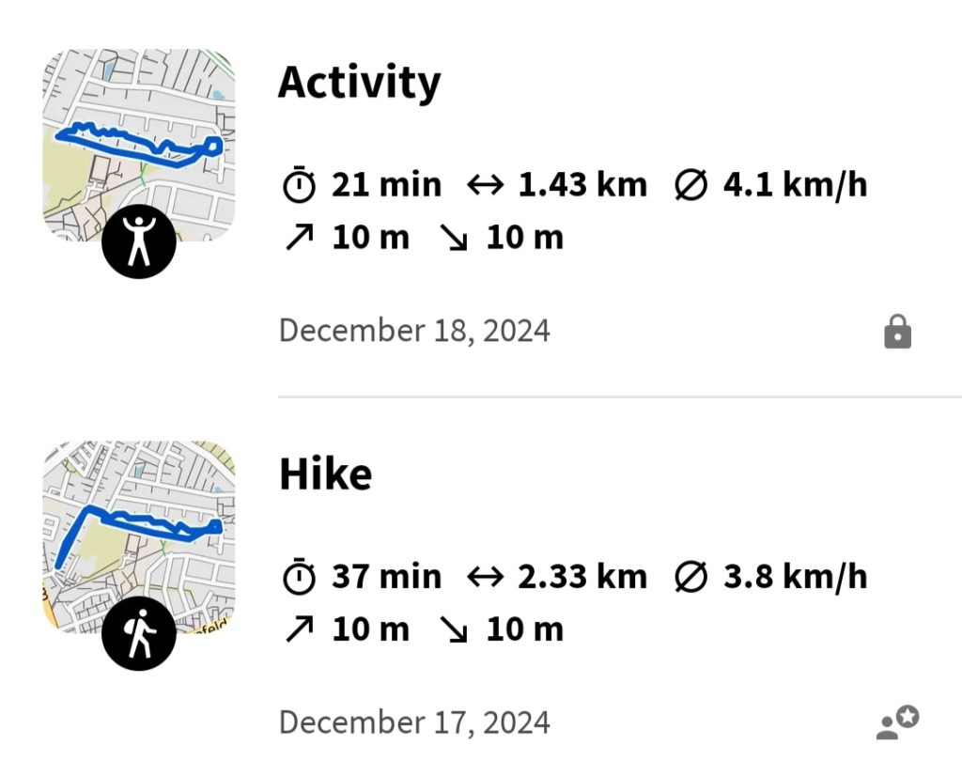Image resolution: width=962 pixels, height=776 pixels.
Task: Tap the stopwatch icon beside 21 min
Action: pyautogui.click(x=299, y=184)
